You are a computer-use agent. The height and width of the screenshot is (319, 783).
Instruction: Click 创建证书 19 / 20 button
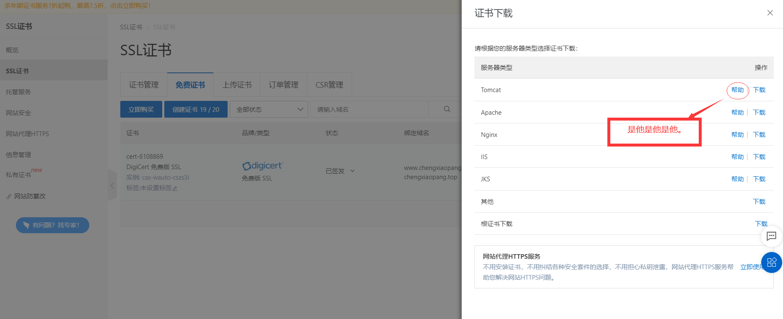coord(196,109)
